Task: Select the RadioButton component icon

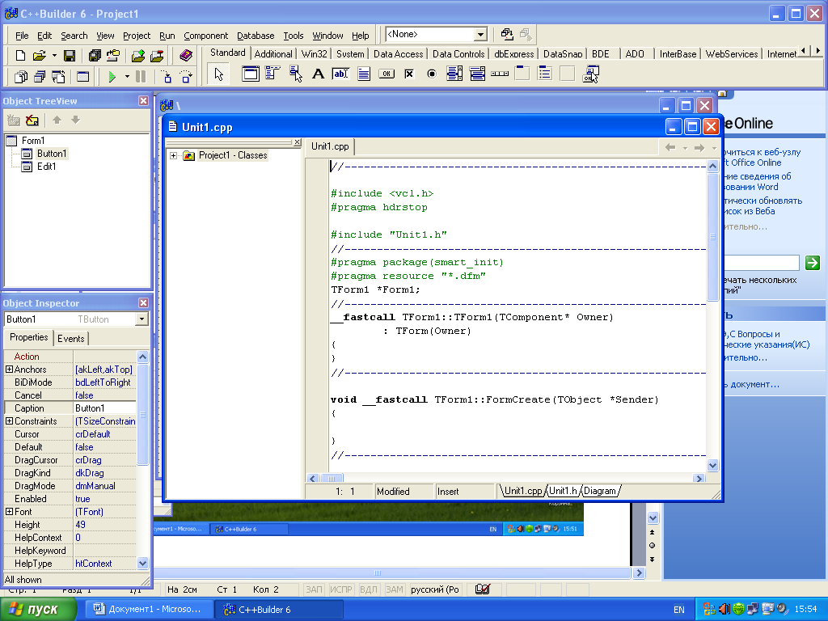Action: coord(432,74)
